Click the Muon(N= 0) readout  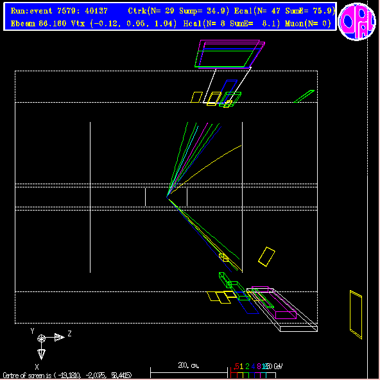(x=307, y=24)
